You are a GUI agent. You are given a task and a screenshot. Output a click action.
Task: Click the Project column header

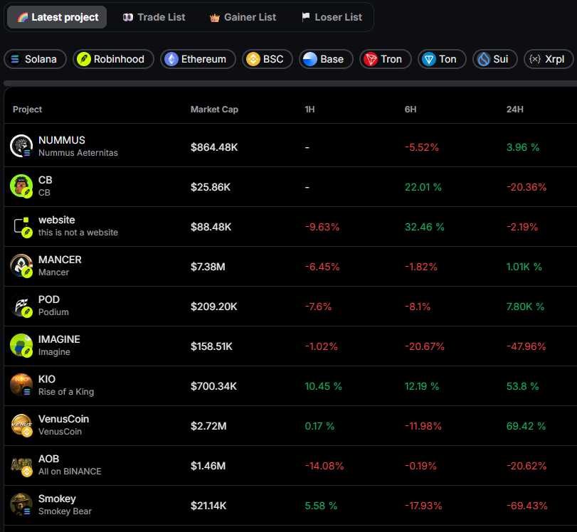[27, 110]
